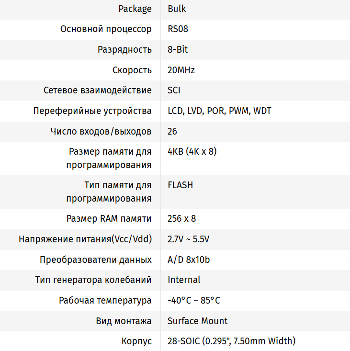Select the 'SCI' value
350x351 pixels.
pos(174,91)
